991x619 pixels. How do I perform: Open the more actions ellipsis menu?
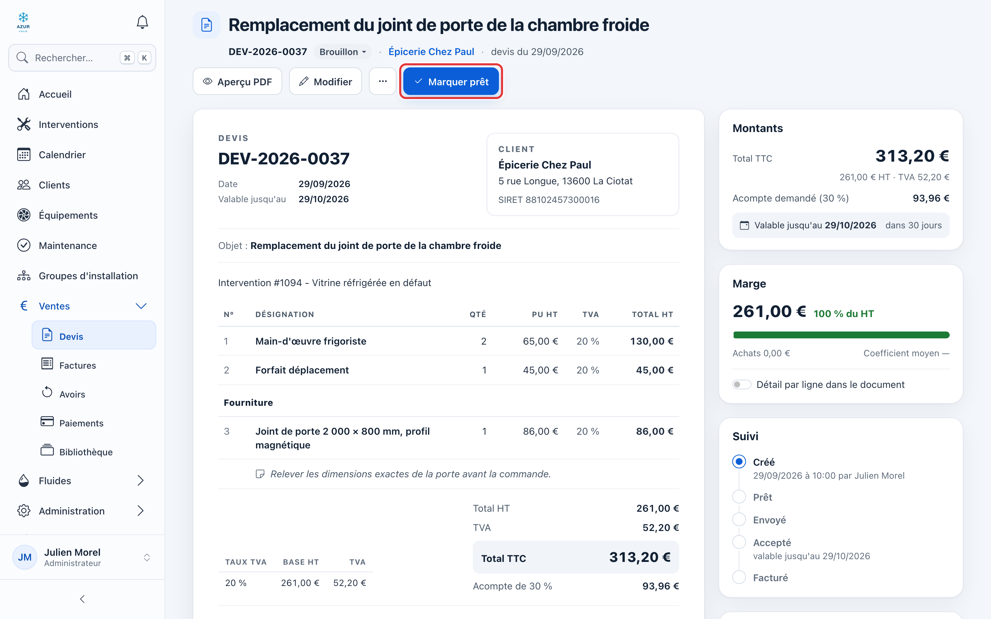pyautogui.click(x=383, y=82)
